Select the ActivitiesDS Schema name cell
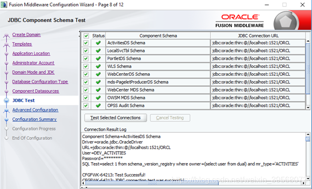 point(158,43)
